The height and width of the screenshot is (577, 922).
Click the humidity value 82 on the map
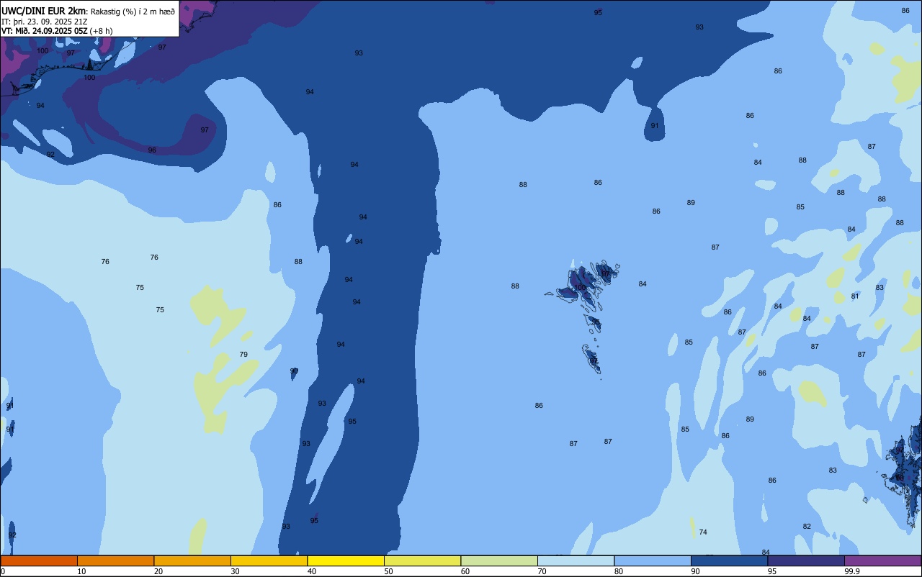(x=807, y=527)
